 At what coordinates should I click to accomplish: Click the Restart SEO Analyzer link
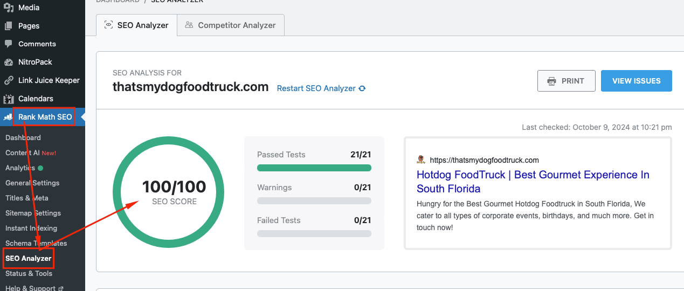[x=316, y=88]
